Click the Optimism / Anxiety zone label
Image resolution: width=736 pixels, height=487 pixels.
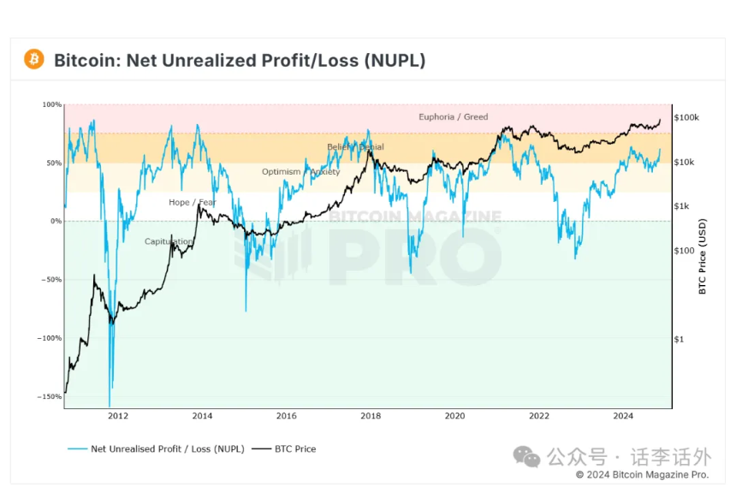click(x=301, y=171)
